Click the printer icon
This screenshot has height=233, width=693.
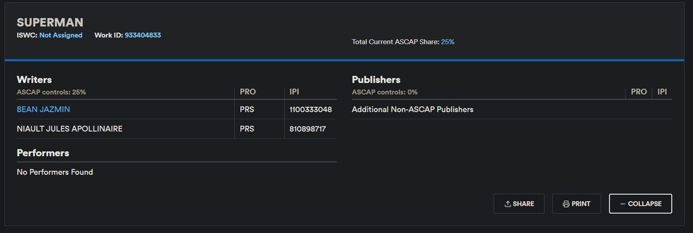(566, 204)
